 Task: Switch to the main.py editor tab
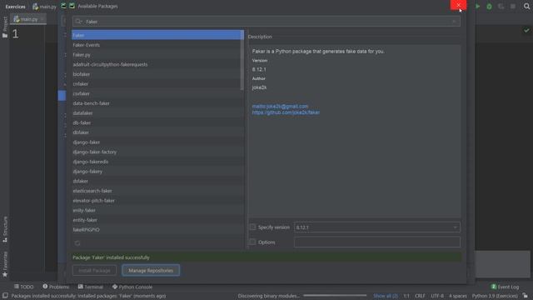[x=28, y=19]
